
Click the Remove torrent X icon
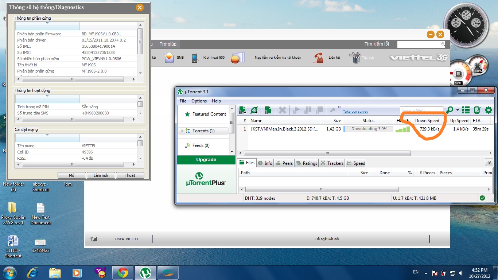coord(283,110)
